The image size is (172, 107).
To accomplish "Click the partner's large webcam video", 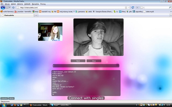I will tap(98, 37).
